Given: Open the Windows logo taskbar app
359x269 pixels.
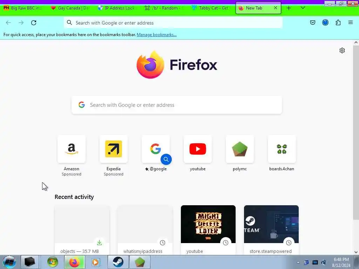Looking at the screenshot, I should click(x=53, y=262).
